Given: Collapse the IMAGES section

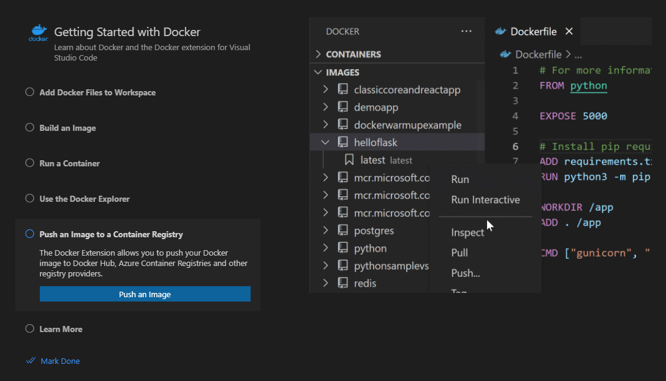Looking at the screenshot, I should [x=318, y=72].
